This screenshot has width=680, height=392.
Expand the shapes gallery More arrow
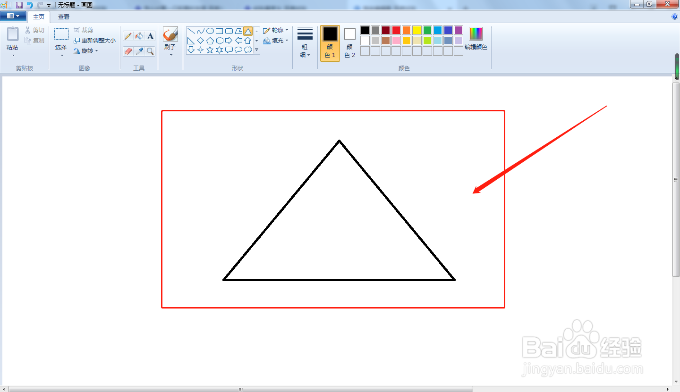[x=257, y=50]
